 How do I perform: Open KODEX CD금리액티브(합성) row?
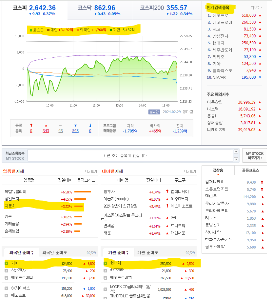(x=130, y=289)
